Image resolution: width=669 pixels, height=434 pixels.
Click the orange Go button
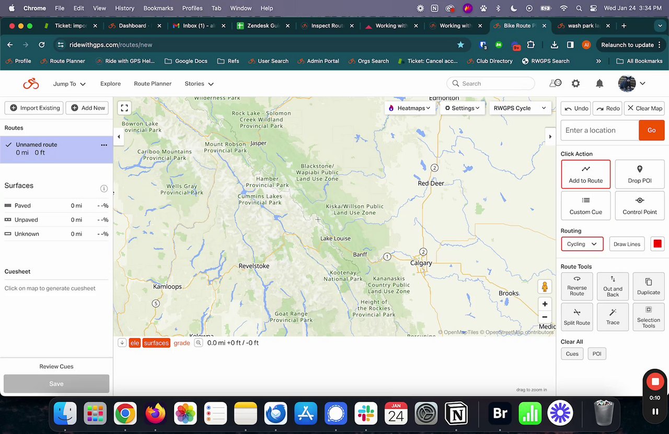(x=651, y=131)
